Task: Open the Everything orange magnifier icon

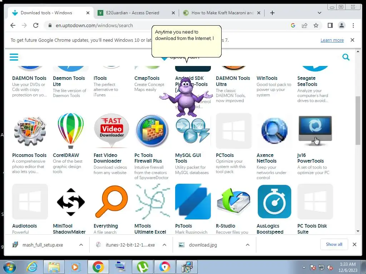Action: pos(112,202)
